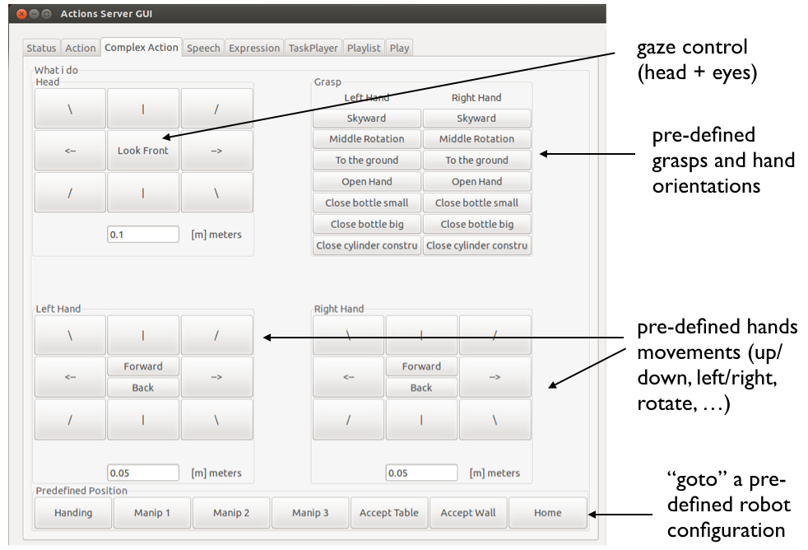Left Hand Close cylinder constru grasp

tap(366, 245)
